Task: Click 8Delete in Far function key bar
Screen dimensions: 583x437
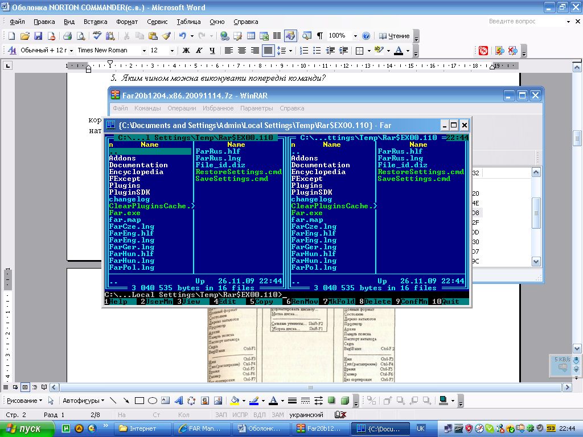Action: tap(375, 302)
